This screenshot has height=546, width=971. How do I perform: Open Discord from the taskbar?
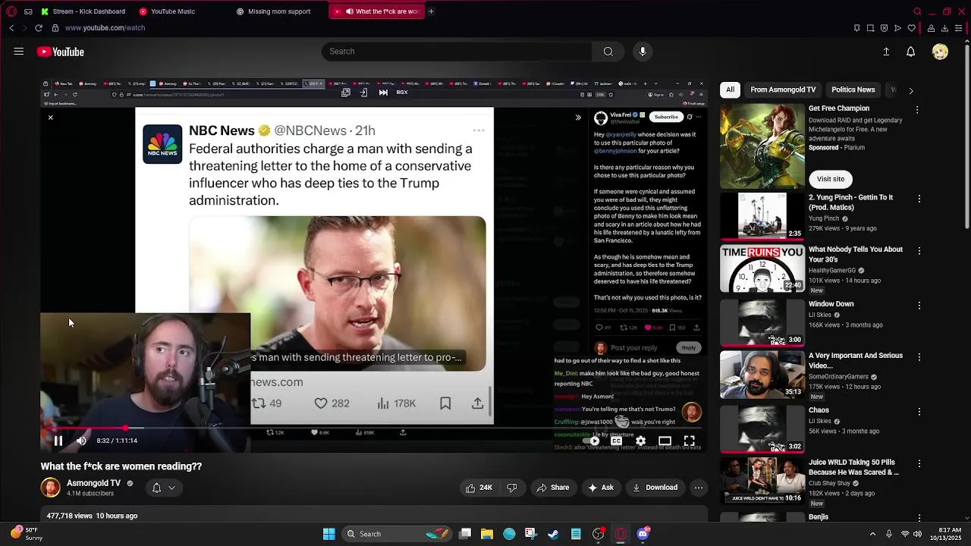click(643, 534)
